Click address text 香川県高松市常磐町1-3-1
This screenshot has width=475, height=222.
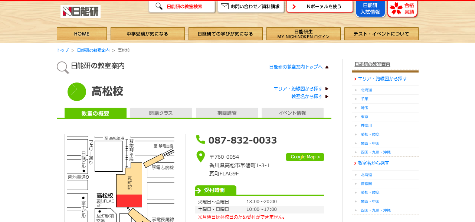(x=239, y=165)
